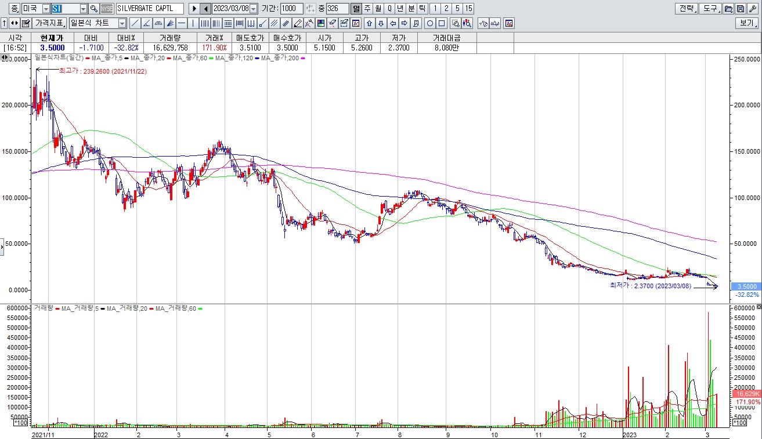The image size is (762, 439).
Task: Click the NYSE exchange button
Action: (107, 9)
